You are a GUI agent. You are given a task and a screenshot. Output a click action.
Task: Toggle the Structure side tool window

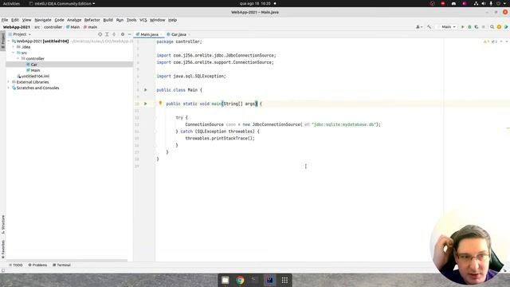click(x=3, y=225)
